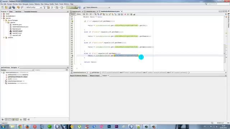Expand the first project node in Projects

[2, 14]
